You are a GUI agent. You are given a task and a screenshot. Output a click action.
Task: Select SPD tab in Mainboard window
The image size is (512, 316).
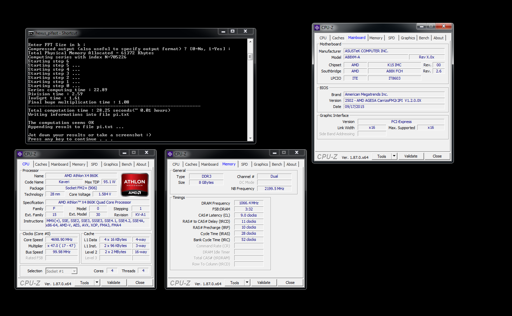392,38
